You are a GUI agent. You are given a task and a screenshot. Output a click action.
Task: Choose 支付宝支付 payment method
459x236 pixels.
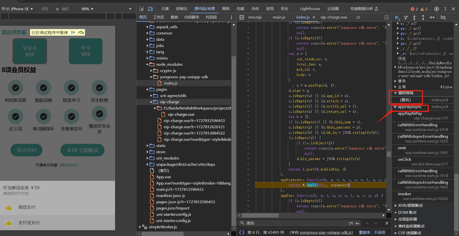pos(58,222)
